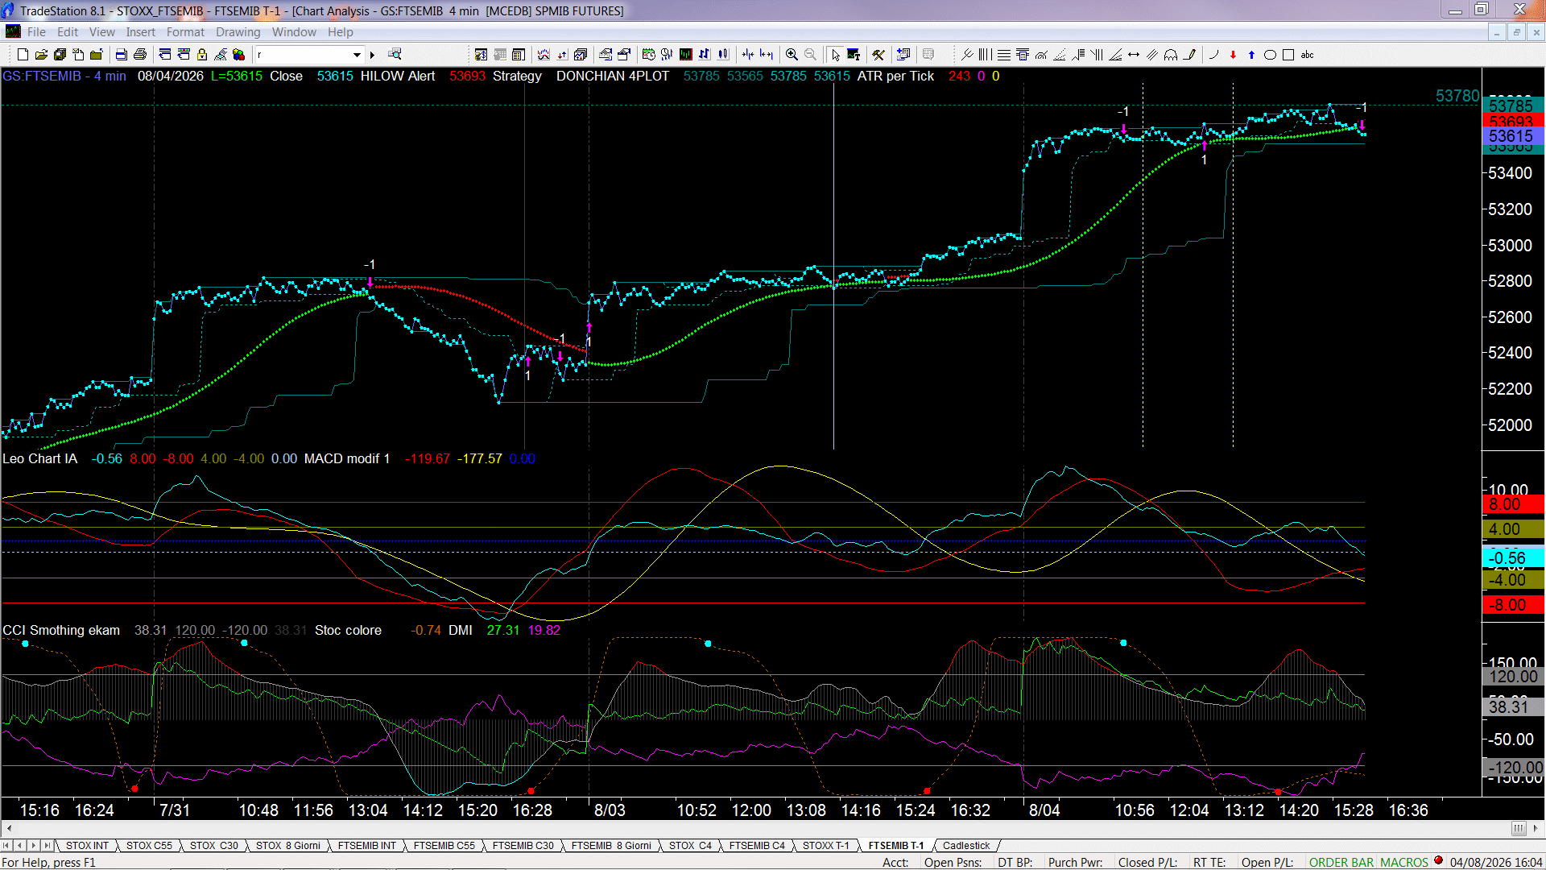Viewport: 1546px width, 870px height.
Task: Click the run command arrow button
Action: [x=372, y=55]
